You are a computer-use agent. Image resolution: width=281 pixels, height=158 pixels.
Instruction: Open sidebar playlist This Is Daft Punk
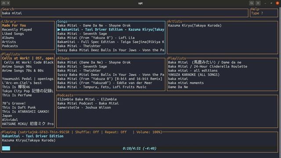click(19, 108)
